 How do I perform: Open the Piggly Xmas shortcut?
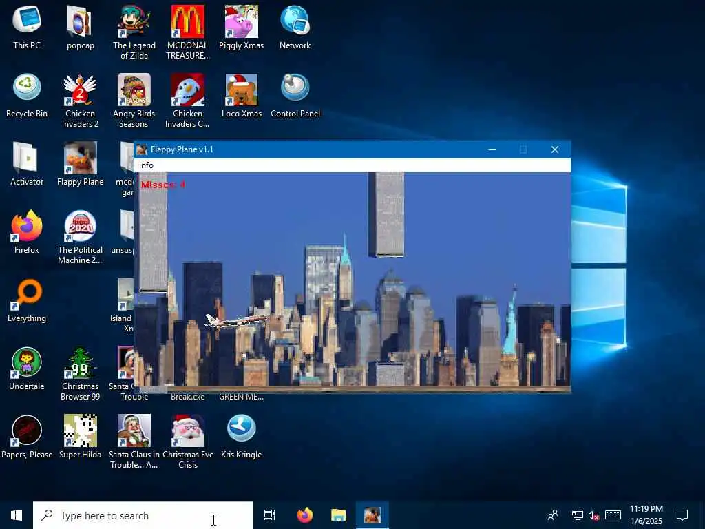(x=242, y=28)
